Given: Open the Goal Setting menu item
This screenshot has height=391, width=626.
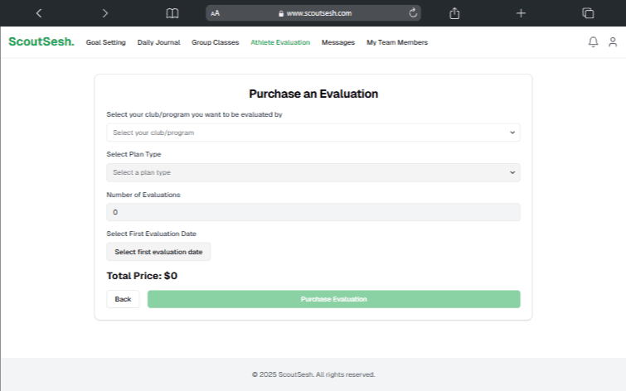Looking at the screenshot, I should (105, 42).
